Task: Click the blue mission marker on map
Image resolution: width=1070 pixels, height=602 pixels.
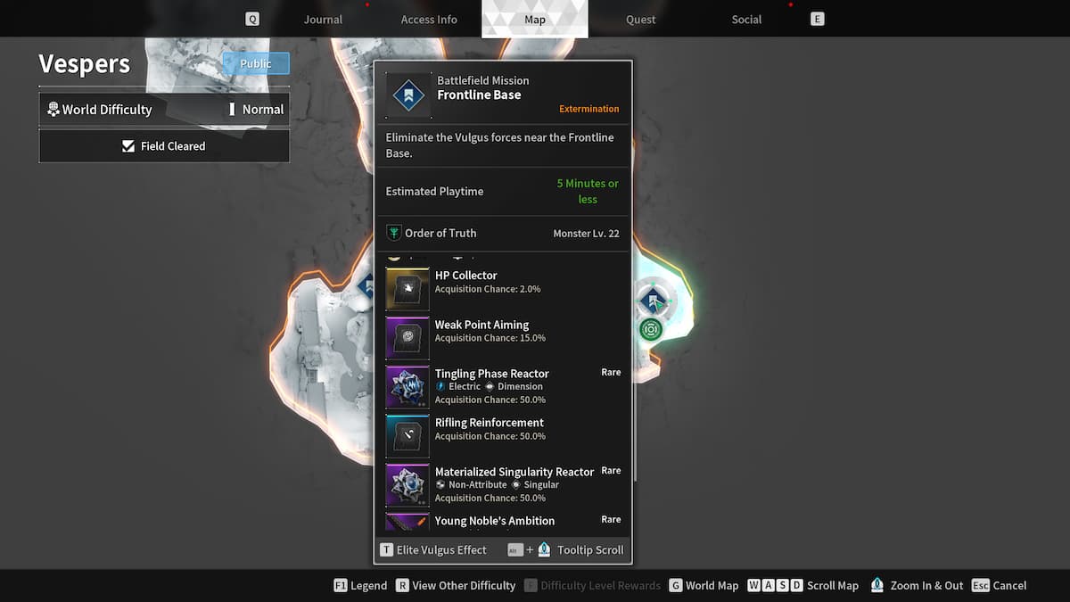Action: (654, 301)
